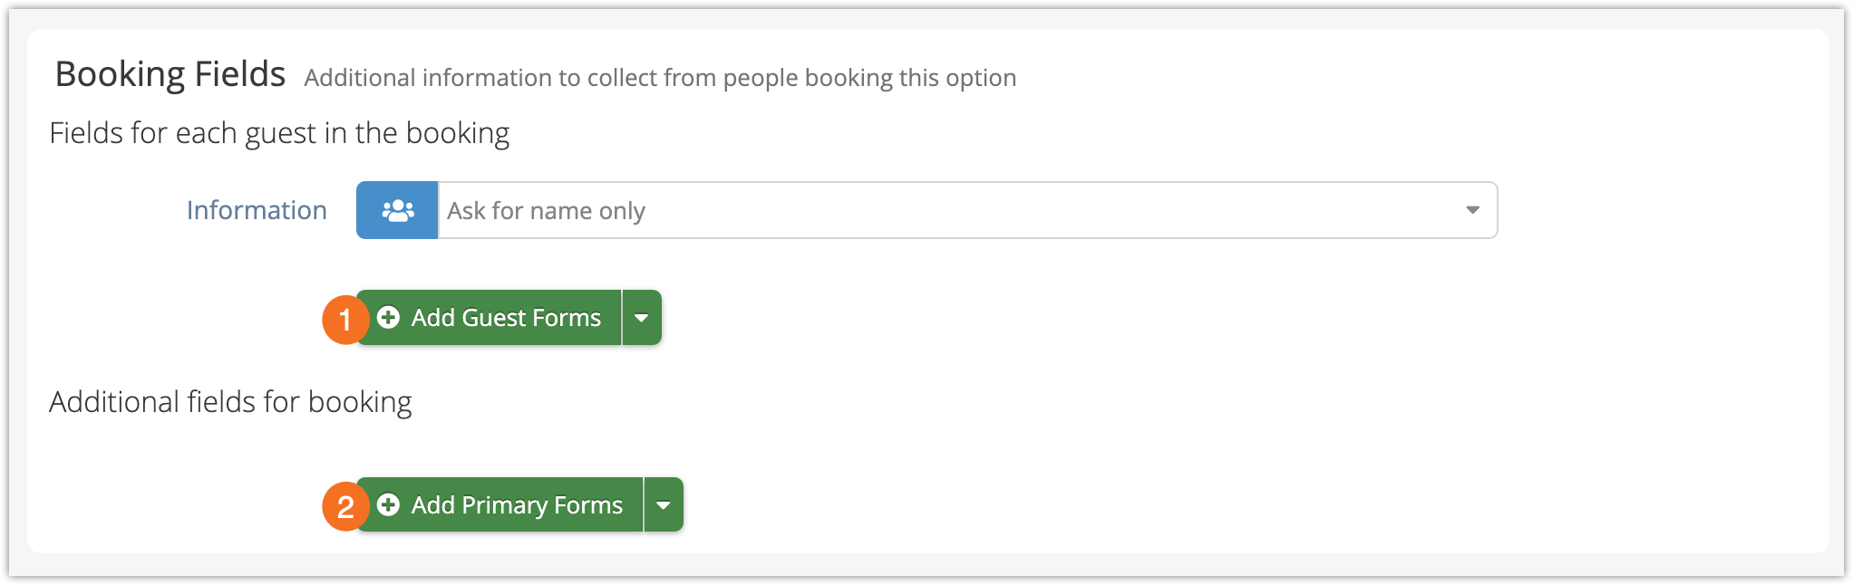Add guest forms using the green button
The image size is (1853, 585).
490,318
